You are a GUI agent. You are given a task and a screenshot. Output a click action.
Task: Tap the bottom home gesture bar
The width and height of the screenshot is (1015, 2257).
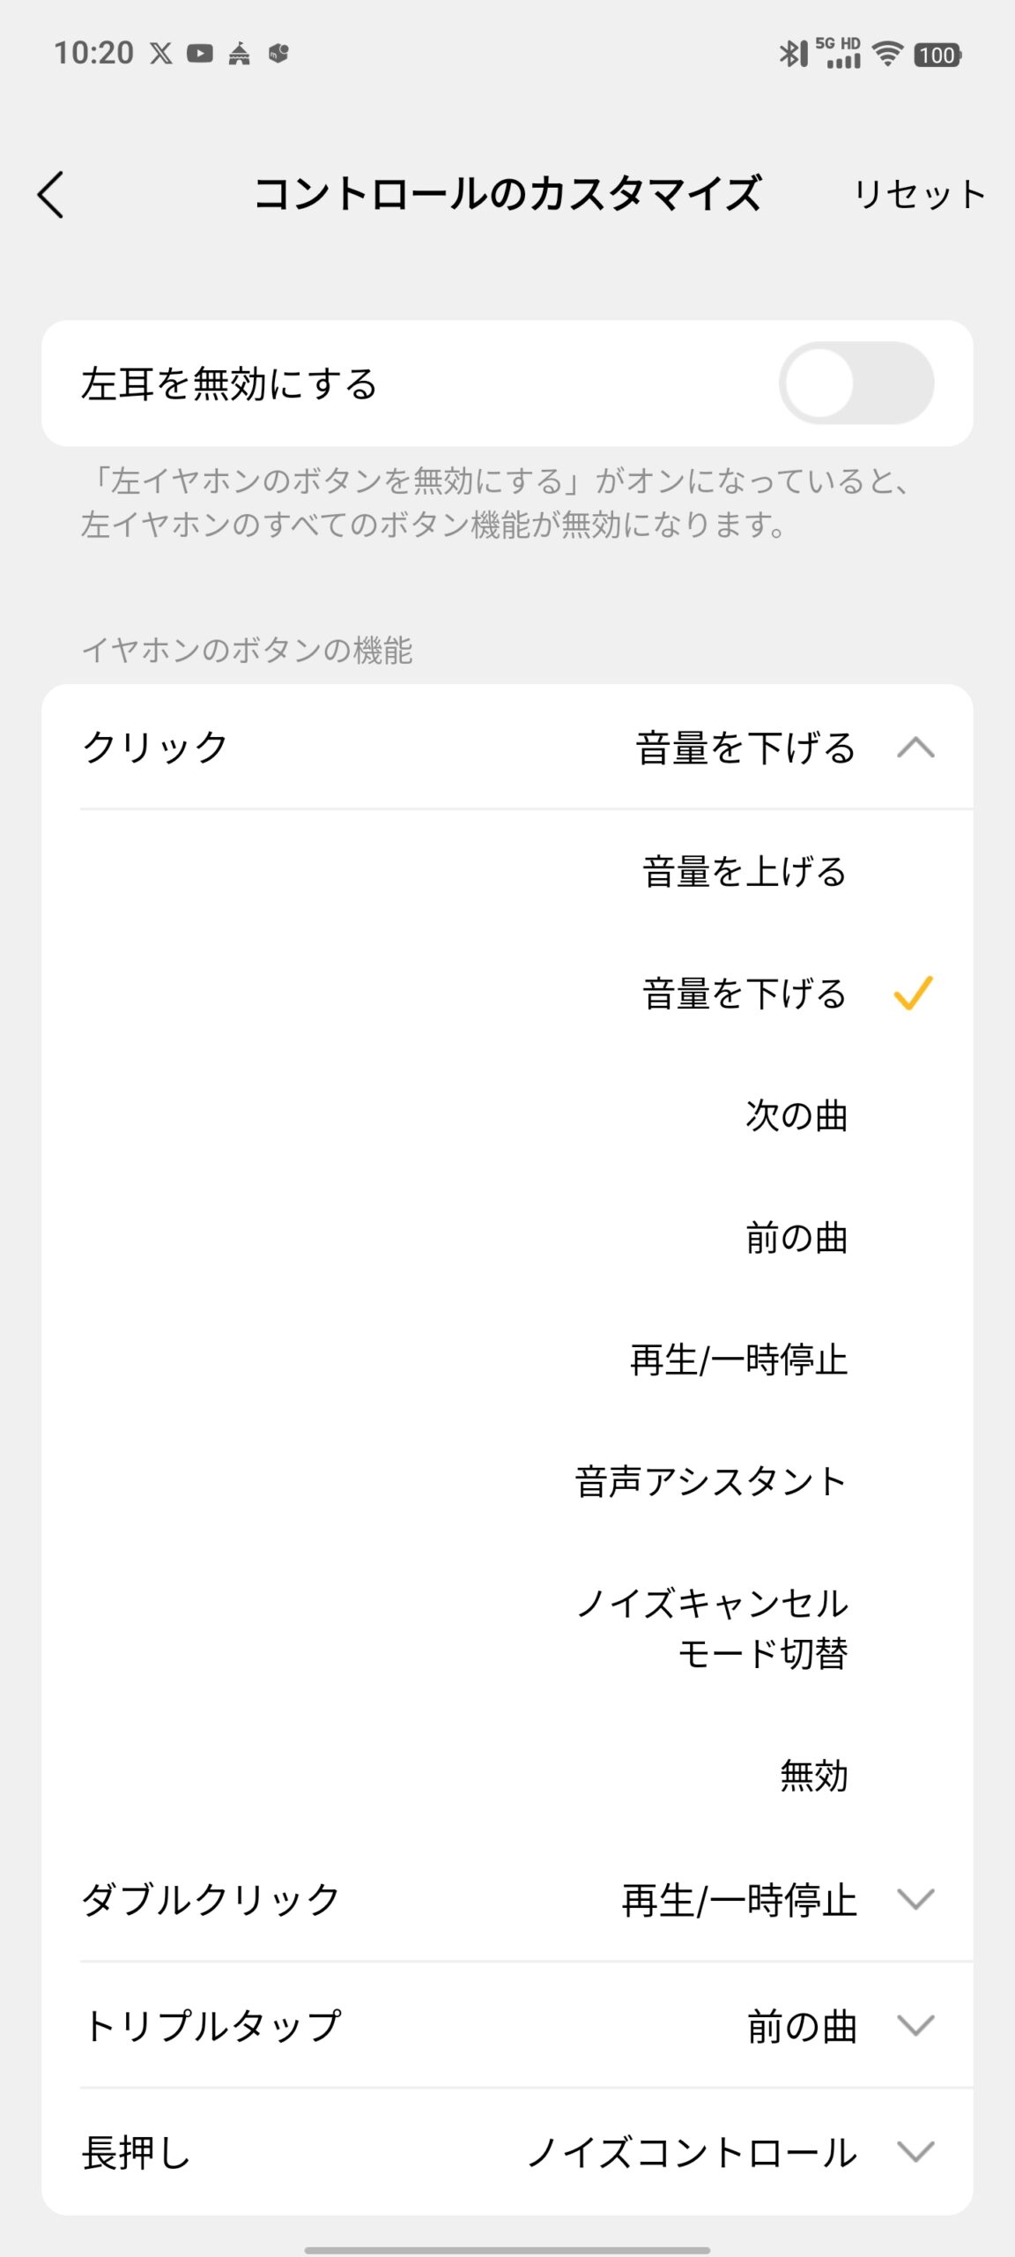(507, 2243)
